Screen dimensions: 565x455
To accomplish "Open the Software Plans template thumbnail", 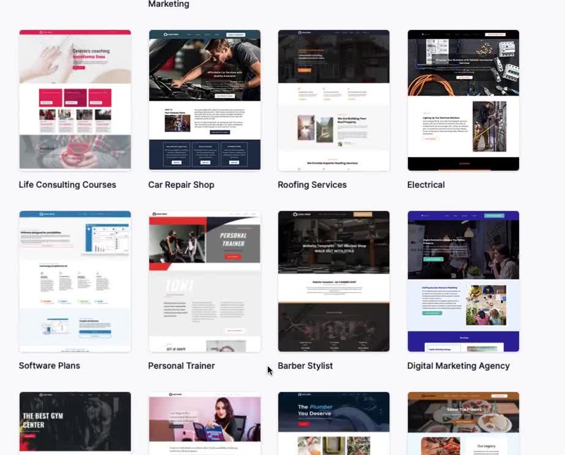I will (x=75, y=281).
